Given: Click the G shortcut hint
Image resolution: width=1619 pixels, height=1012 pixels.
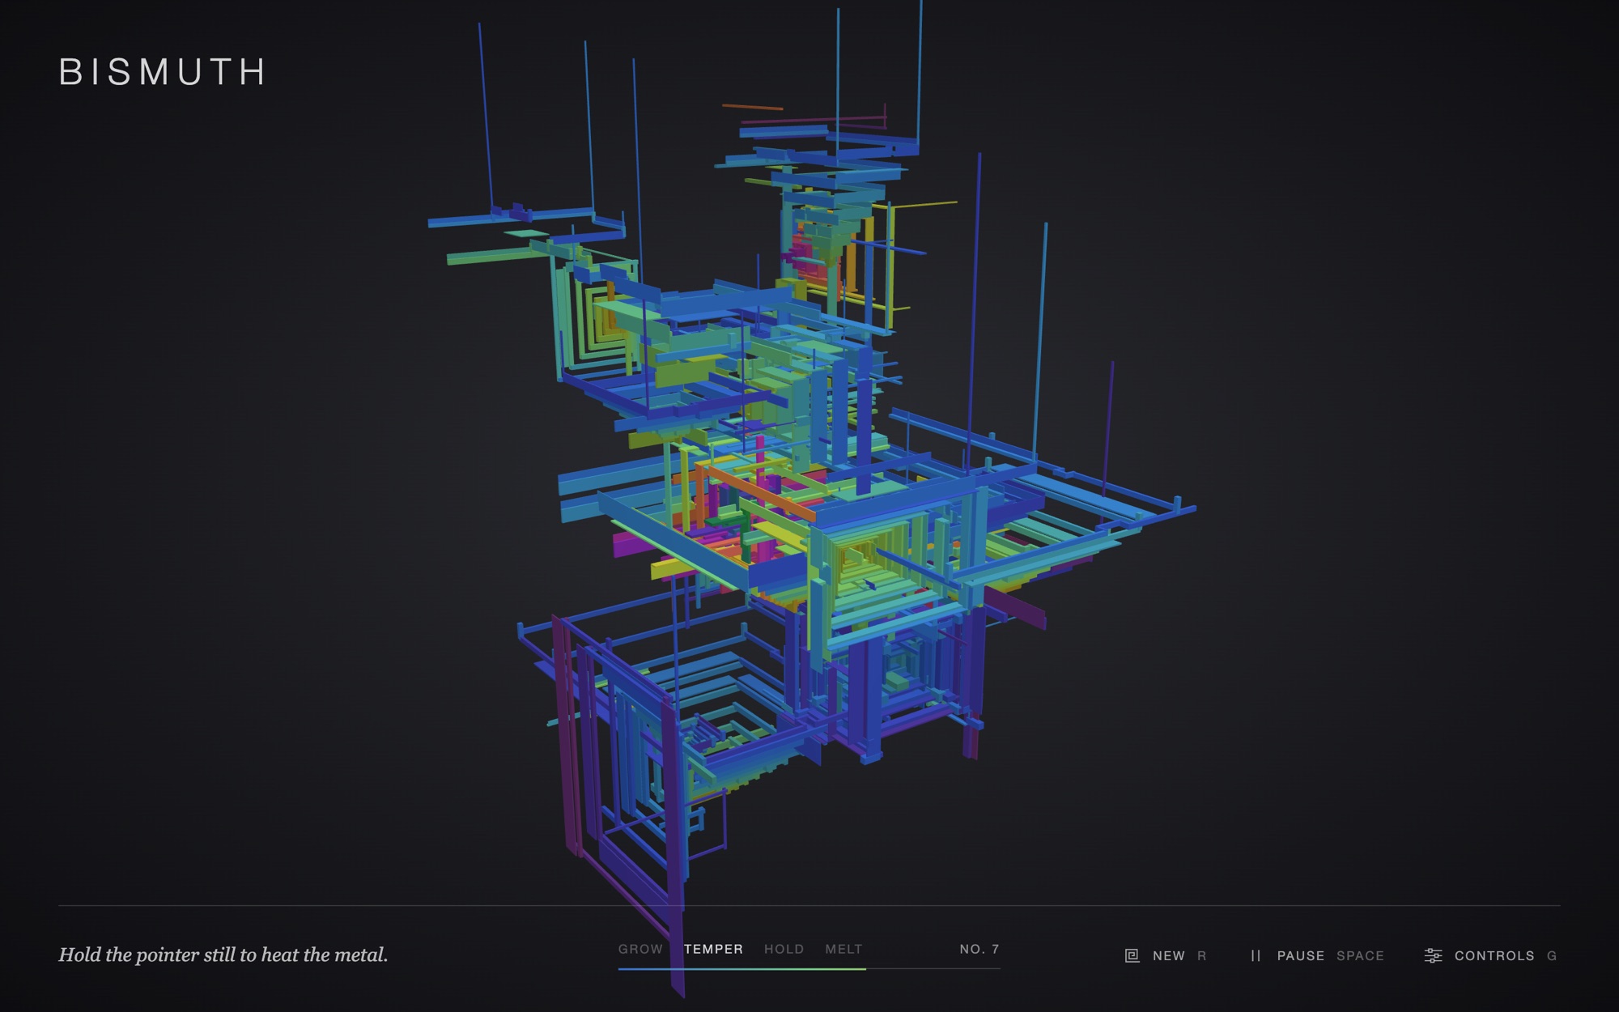Looking at the screenshot, I should (x=1552, y=956).
